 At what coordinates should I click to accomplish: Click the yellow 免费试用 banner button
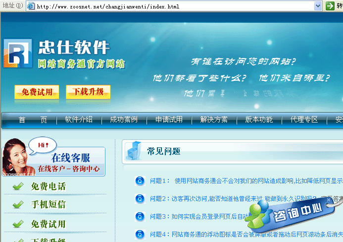(37, 92)
